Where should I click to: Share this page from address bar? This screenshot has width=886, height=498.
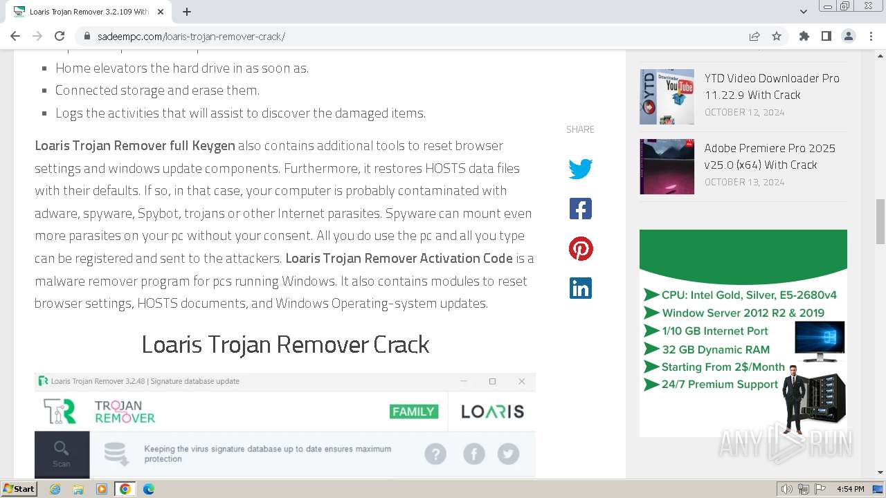[754, 36]
